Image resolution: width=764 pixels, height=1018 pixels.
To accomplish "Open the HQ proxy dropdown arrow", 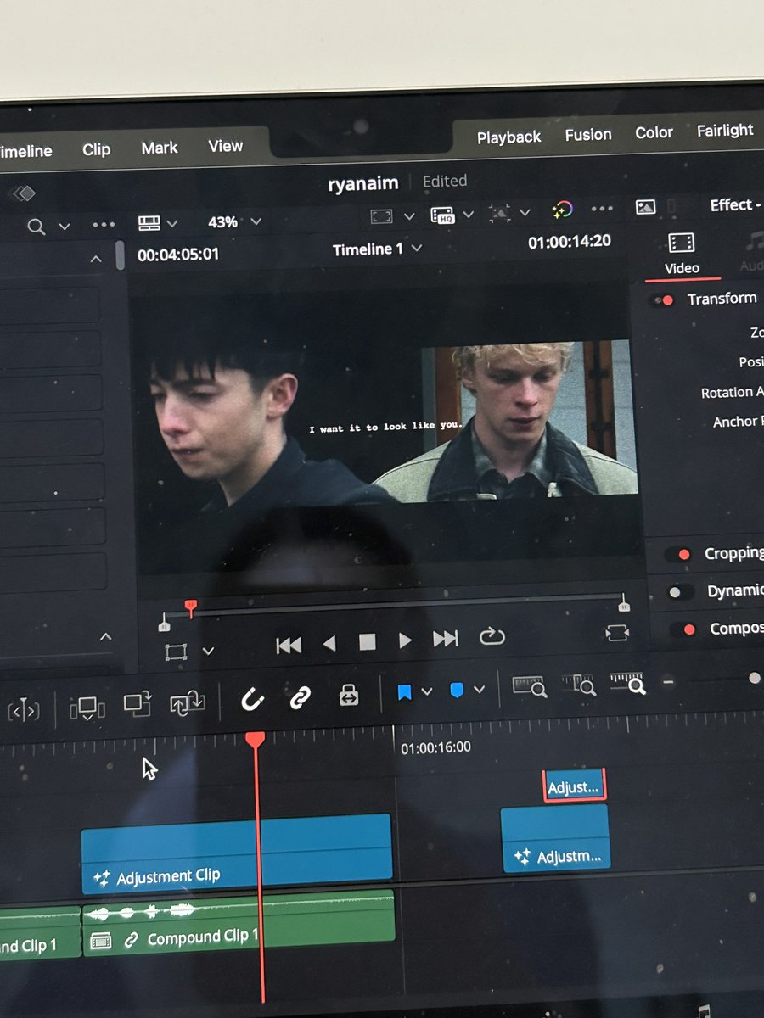I will (469, 215).
